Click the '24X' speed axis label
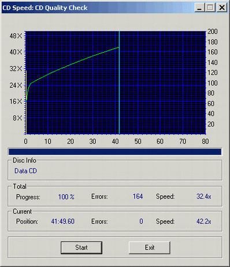The width and height of the screenshot is (230, 267). coord(16,85)
